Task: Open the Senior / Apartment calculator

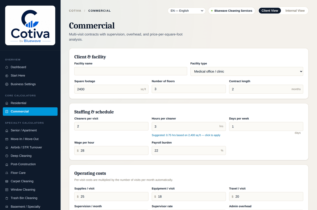Action: click(30, 130)
